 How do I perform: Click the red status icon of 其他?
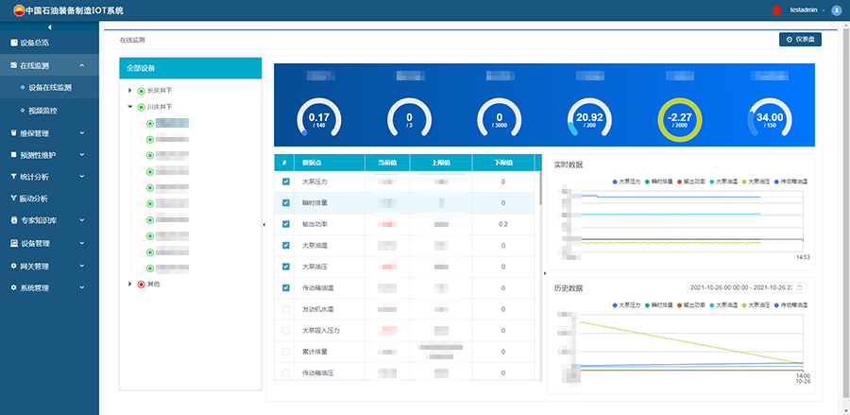(141, 285)
